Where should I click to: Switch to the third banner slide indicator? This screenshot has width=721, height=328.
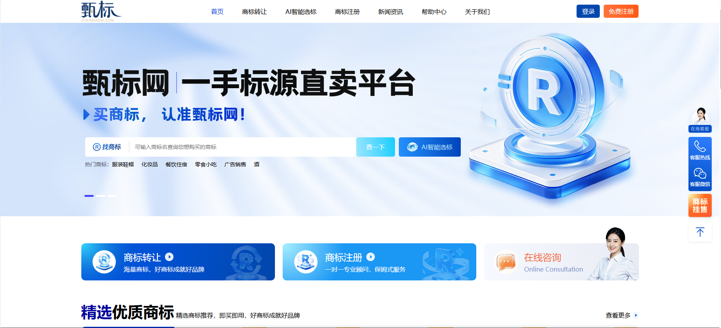click(x=112, y=196)
